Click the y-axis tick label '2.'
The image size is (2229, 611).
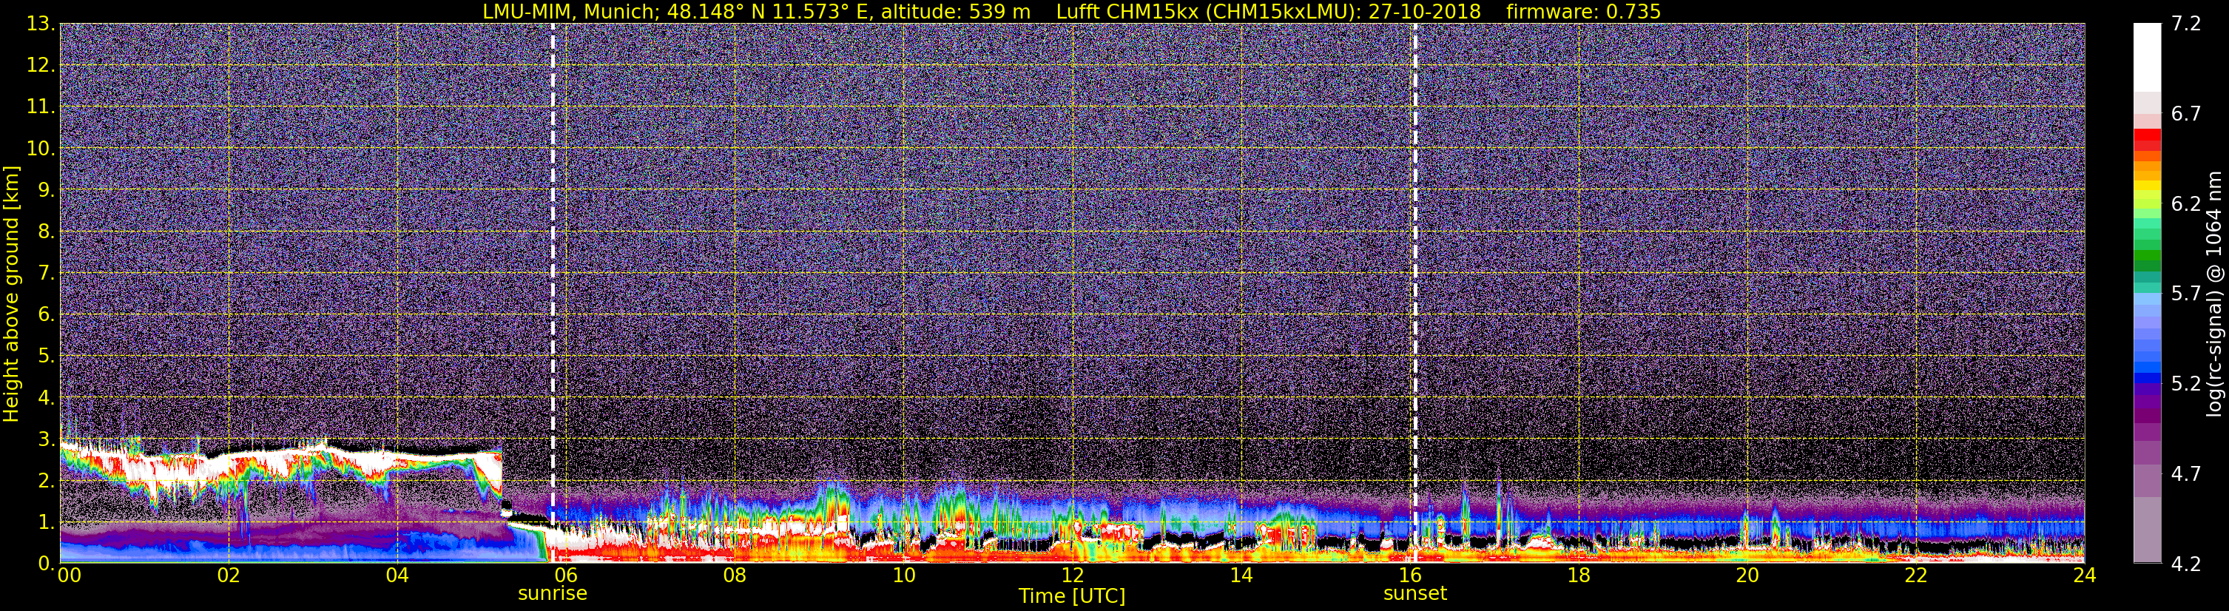coord(46,480)
